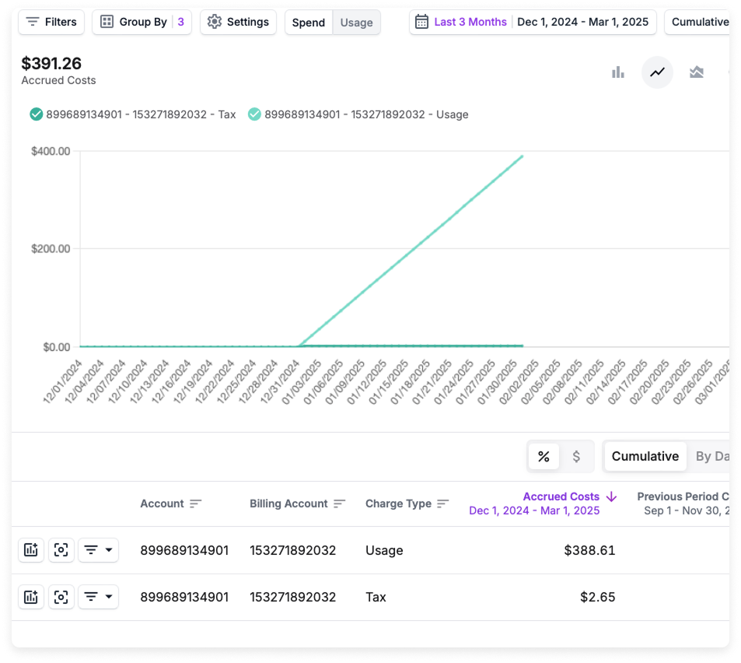The height and width of the screenshot is (663, 741).
Task: Open filter dropdown for Usage row
Action: [x=98, y=550]
